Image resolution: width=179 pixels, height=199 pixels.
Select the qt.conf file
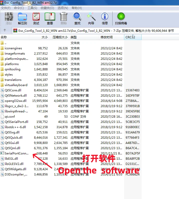pyautogui.click(x=10, y=116)
